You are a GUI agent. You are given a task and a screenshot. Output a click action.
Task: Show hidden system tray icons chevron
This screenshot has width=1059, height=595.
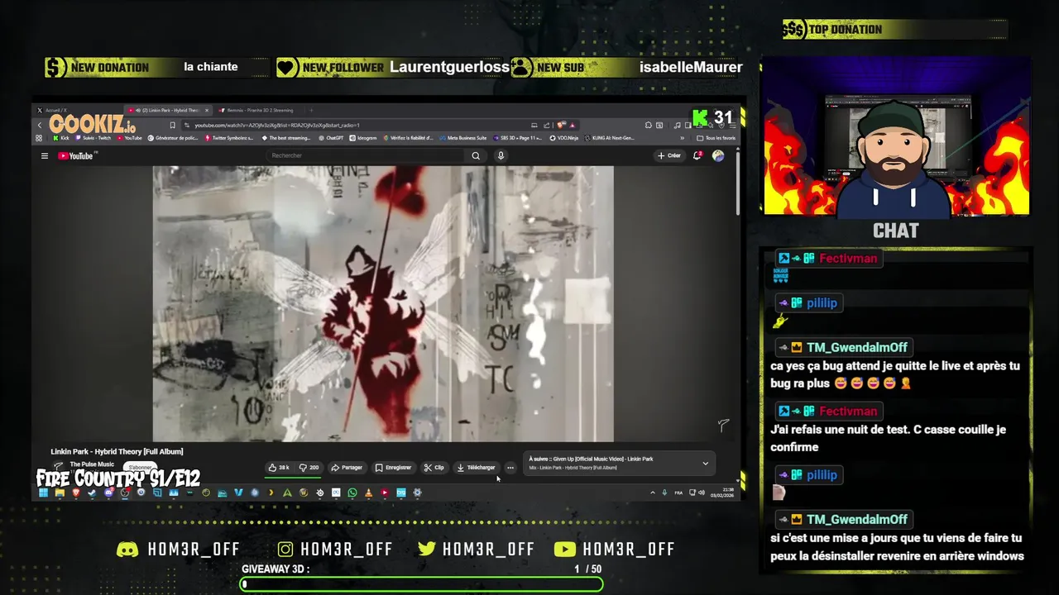pyautogui.click(x=653, y=493)
